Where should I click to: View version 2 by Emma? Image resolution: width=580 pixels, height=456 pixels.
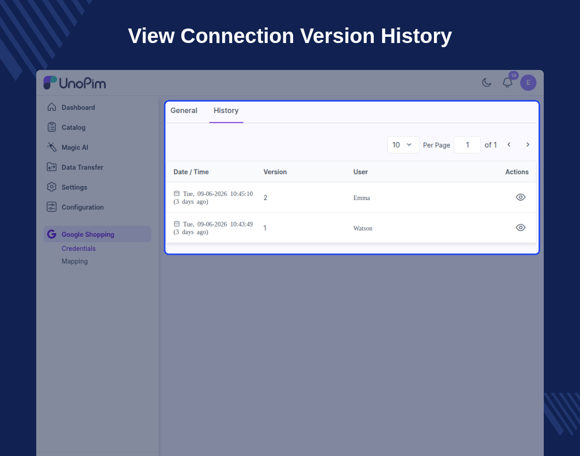[520, 197]
